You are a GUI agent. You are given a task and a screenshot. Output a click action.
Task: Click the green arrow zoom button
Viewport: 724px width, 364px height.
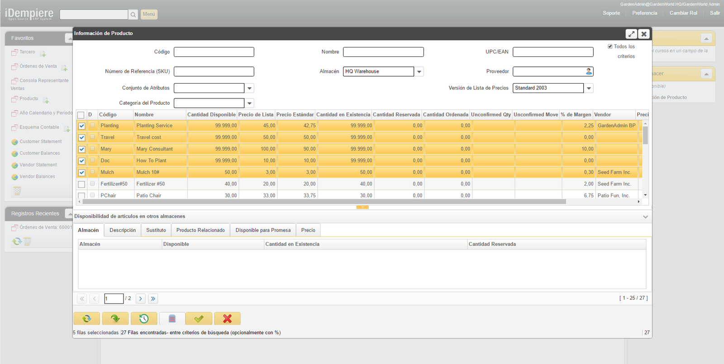(115, 319)
